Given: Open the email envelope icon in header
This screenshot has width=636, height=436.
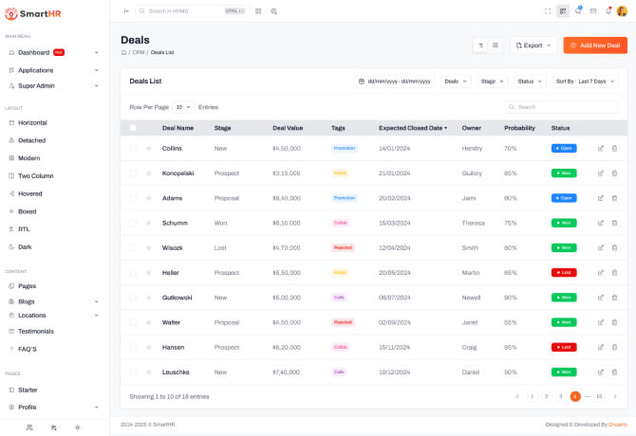Looking at the screenshot, I should click(x=593, y=10).
